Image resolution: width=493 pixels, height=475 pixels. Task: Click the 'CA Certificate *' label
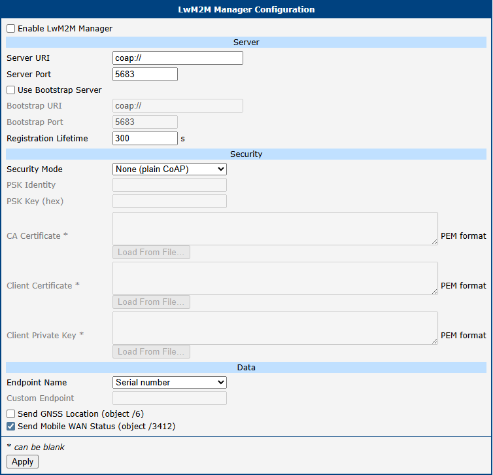pos(37,236)
